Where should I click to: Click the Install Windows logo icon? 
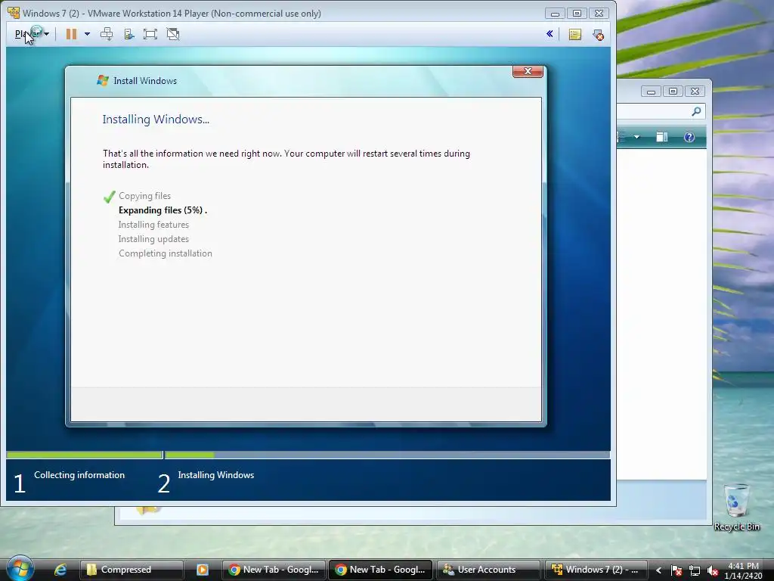[x=103, y=80]
